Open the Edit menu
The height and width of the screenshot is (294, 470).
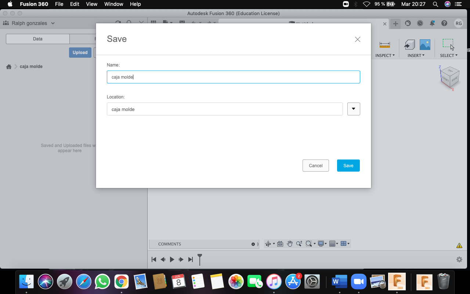75,4
